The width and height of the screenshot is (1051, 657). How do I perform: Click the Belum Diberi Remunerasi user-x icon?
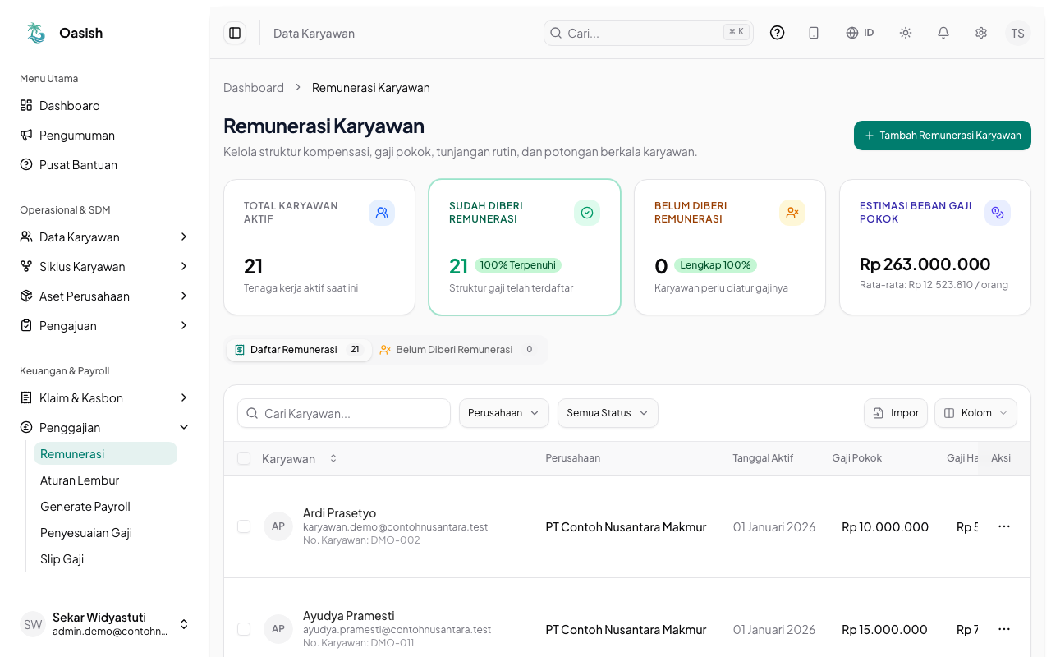[x=792, y=213]
